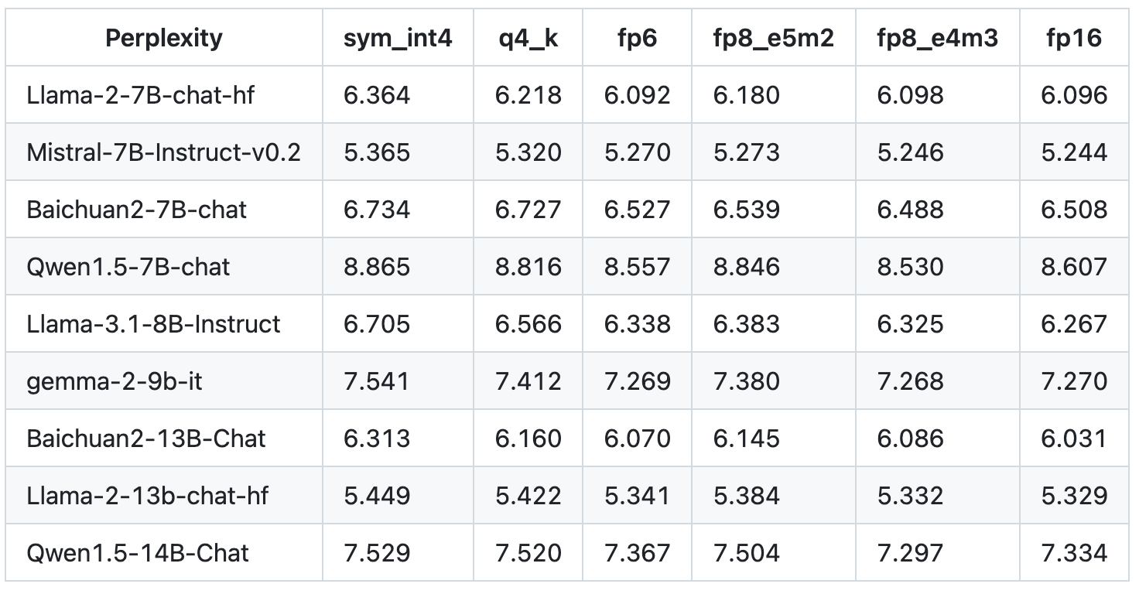Image resolution: width=1139 pixels, height=594 pixels.
Task: Click the Baichuan2-7B-chat model name
Action: click(x=137, y=210)
